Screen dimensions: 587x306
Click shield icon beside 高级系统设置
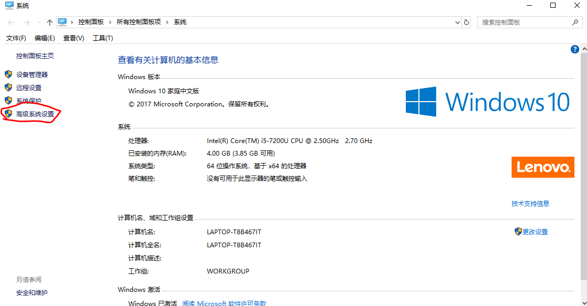pos(8,114)
